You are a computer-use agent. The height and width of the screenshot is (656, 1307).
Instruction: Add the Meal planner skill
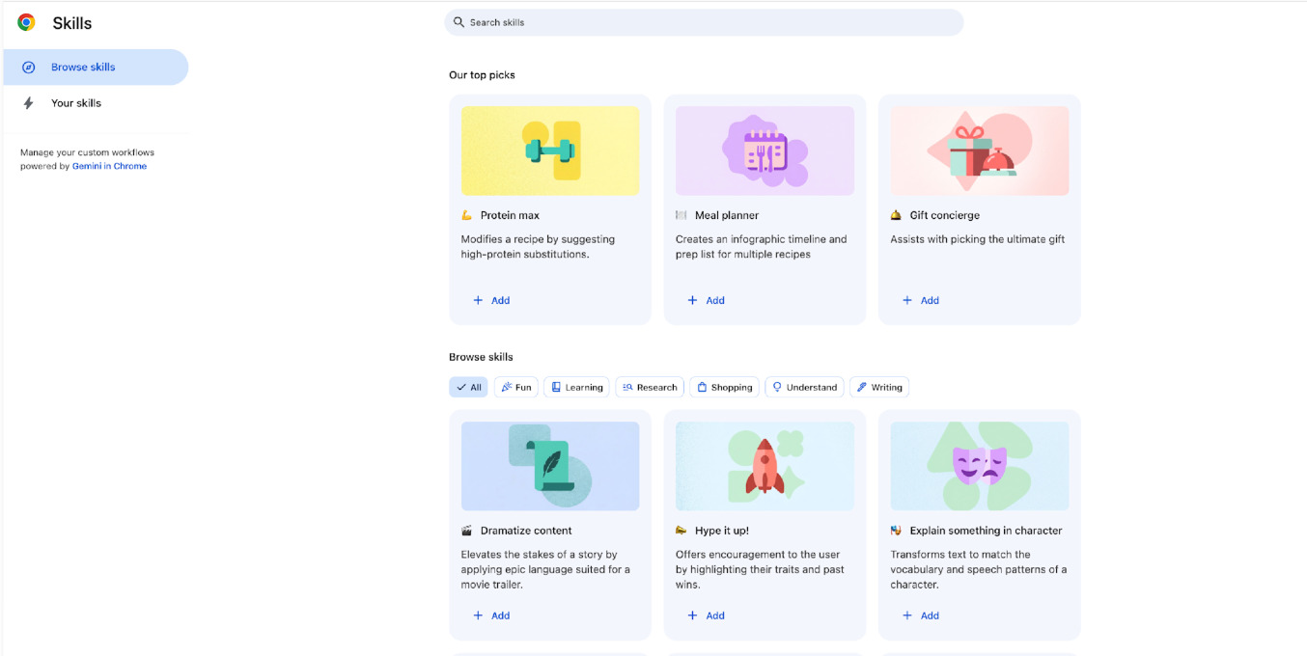click(x=706, y=301)
